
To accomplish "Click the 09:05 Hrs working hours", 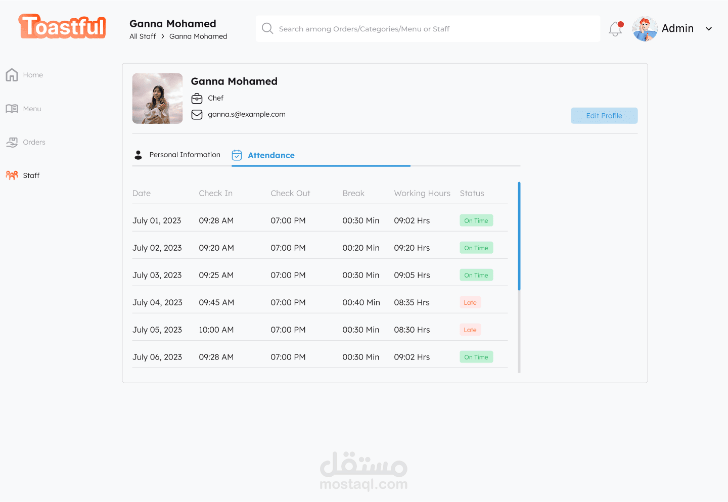I will click(x=412, y=275).
